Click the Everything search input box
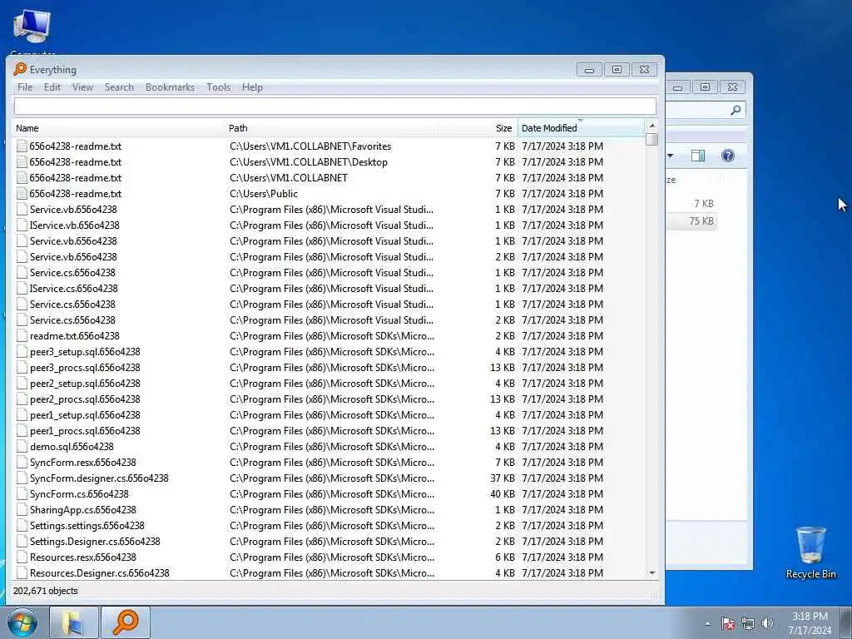The image size is (852, 639). 335,106
